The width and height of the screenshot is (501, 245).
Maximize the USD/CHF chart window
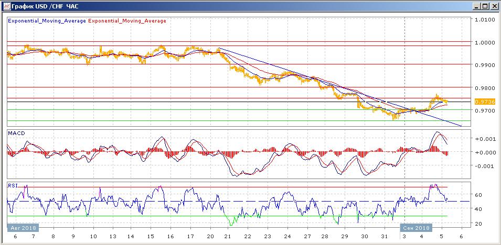point(485,6)
